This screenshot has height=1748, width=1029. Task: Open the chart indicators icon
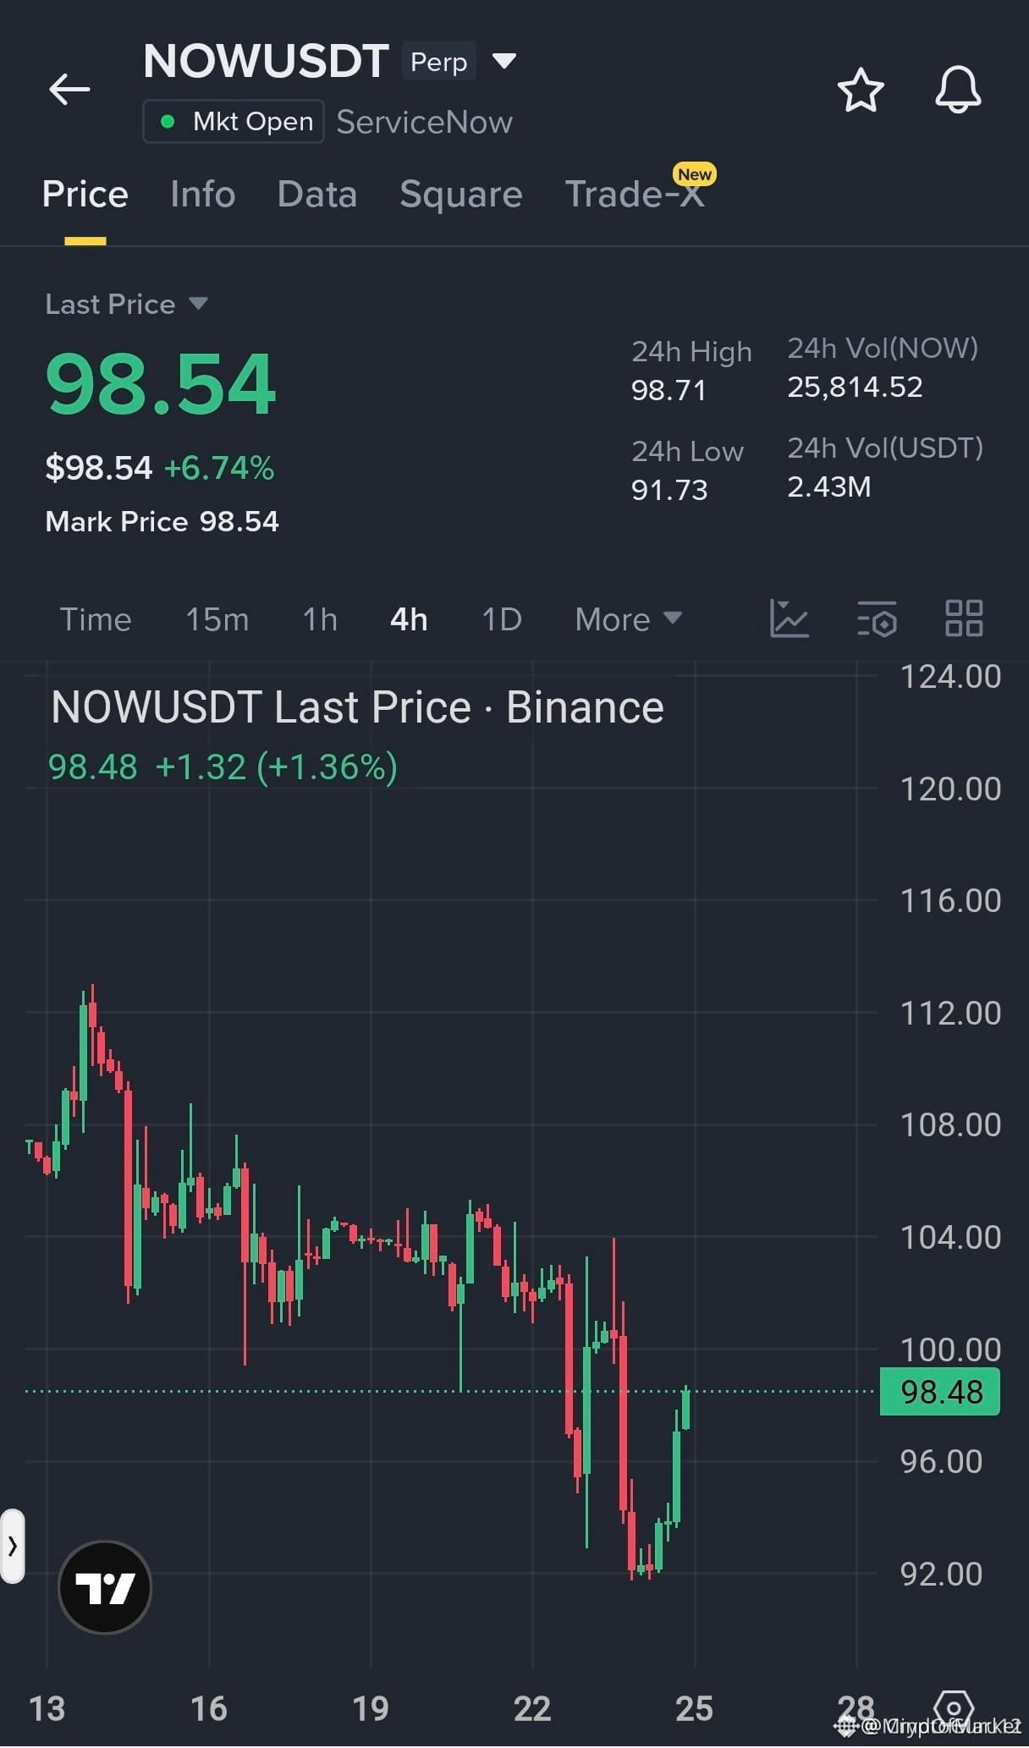[790, 618]
